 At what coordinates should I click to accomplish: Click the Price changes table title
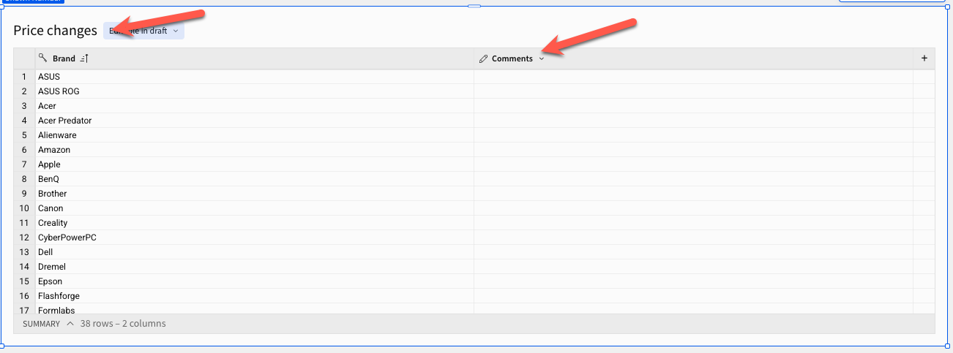pyautogui.click(x=55, y=31)
